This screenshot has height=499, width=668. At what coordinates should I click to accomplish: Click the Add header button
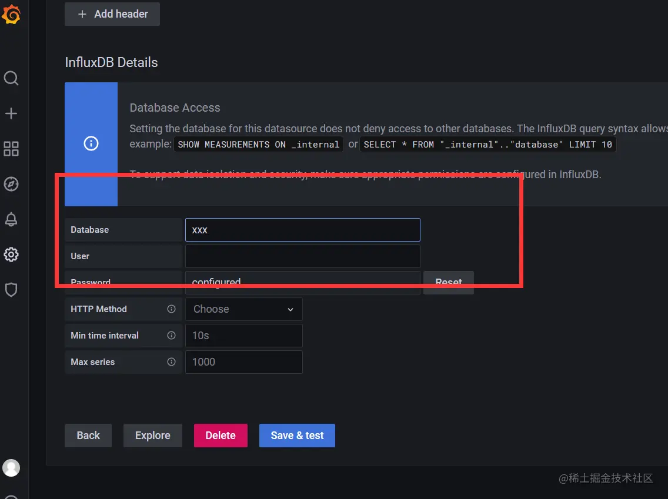coord(112,14)
